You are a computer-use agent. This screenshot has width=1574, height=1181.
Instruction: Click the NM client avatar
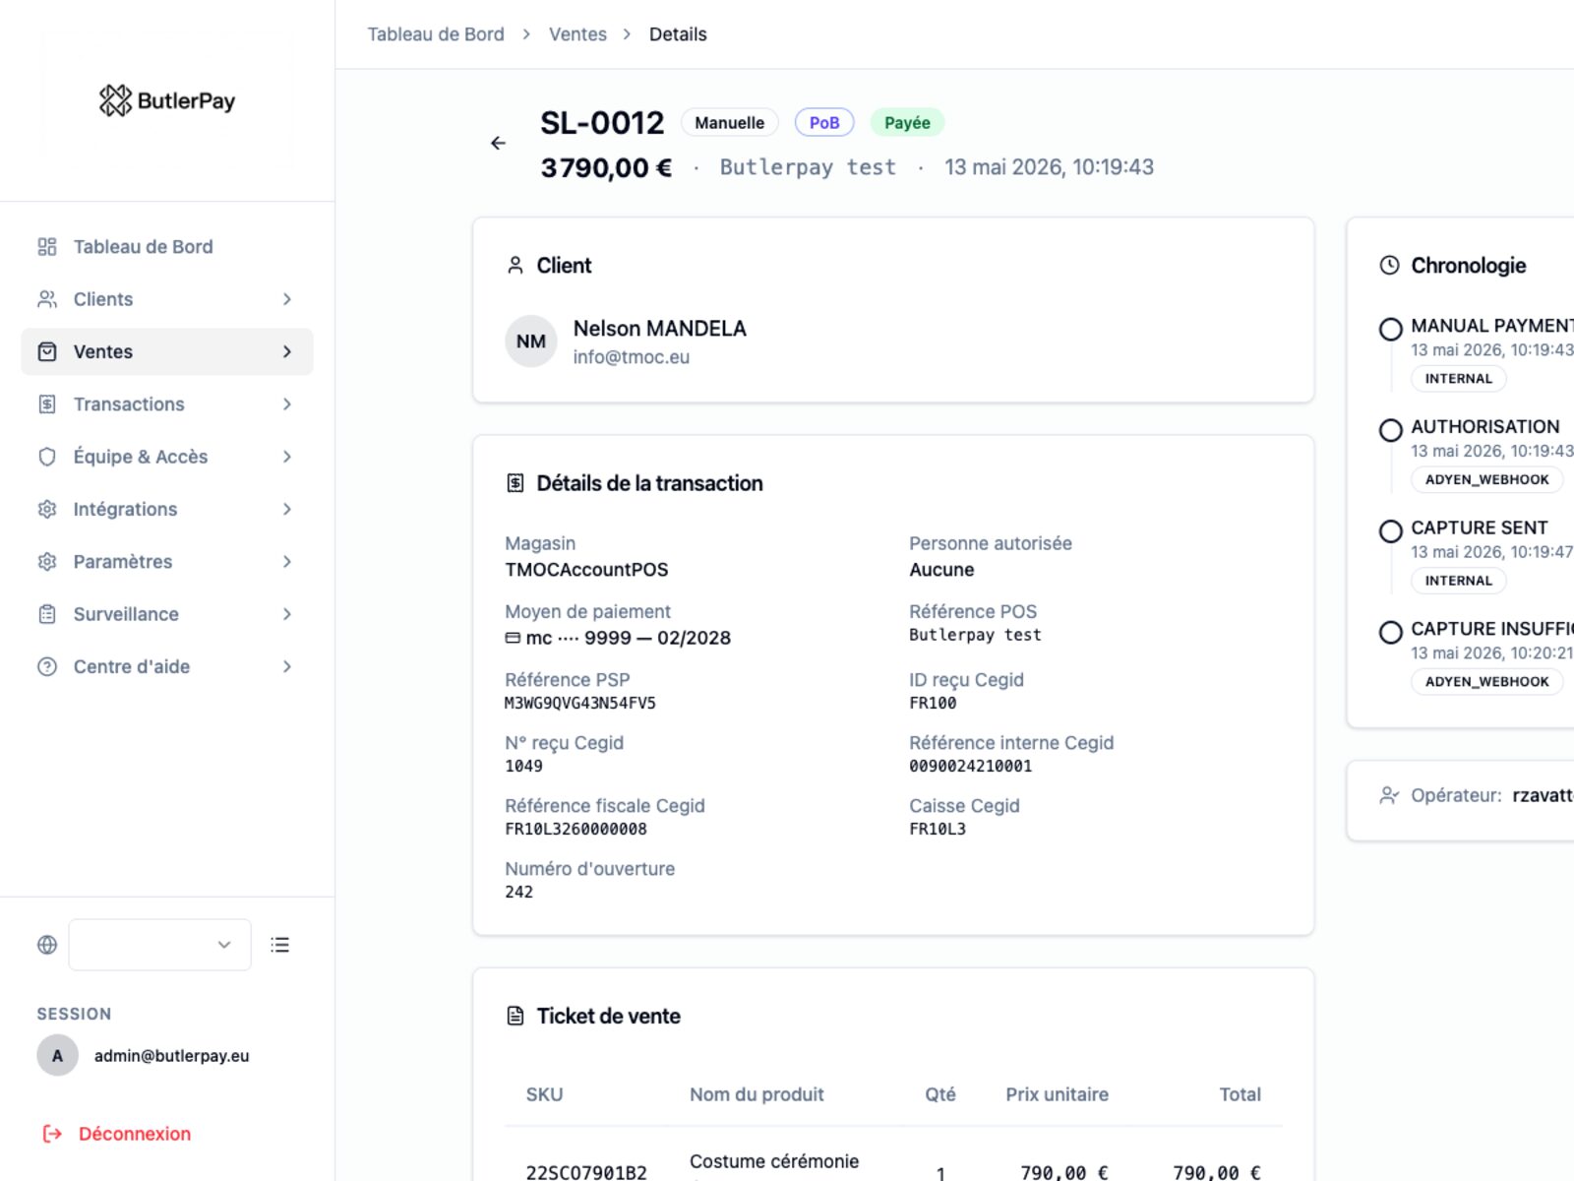[531, 342]
